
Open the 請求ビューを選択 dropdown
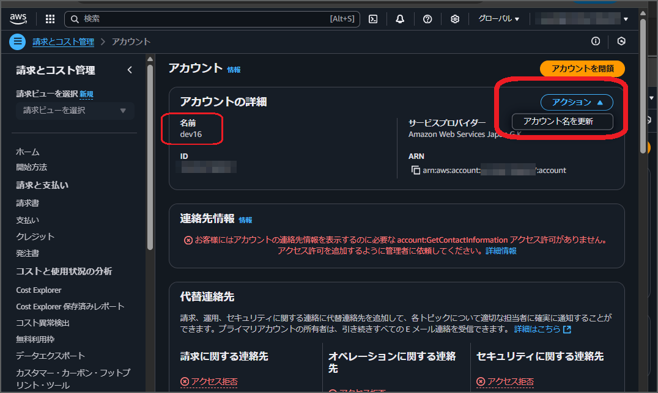pyautogui.click(x=75, y=110)
